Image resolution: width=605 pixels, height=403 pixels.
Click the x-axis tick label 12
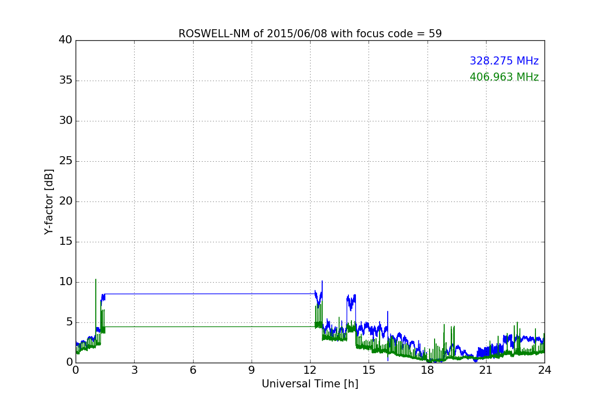[310, 370]
